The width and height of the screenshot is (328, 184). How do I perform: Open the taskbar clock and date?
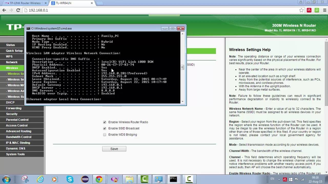point(315,179)
